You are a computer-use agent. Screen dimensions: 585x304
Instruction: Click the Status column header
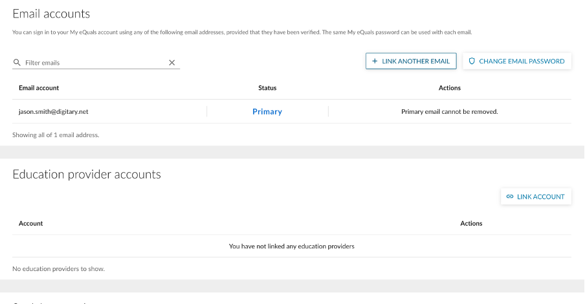[267, 88]
